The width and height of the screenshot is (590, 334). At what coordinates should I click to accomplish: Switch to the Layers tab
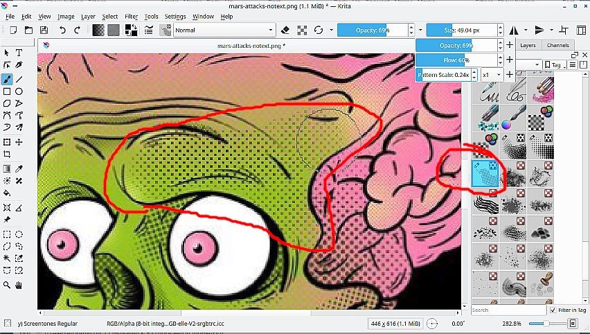pos(528,45)
